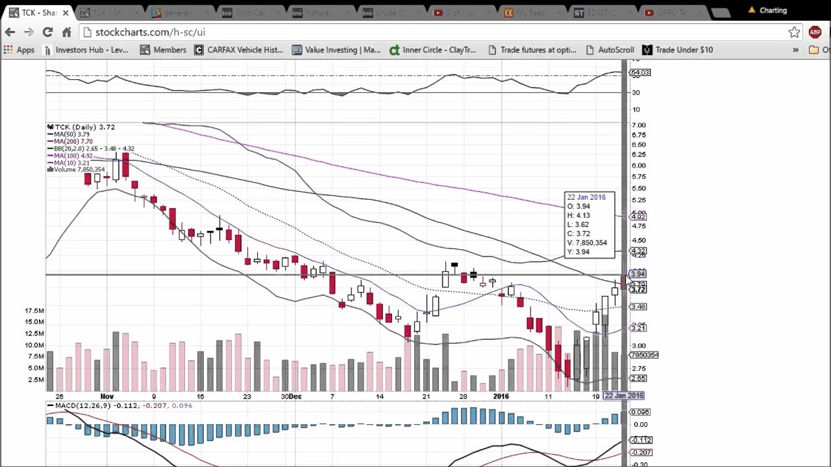Image resolution: width=831 pixels, height=467 pixels.
Task: Click the TCK (Daily) 3.72 chart title
Action: tap(81, 127)
